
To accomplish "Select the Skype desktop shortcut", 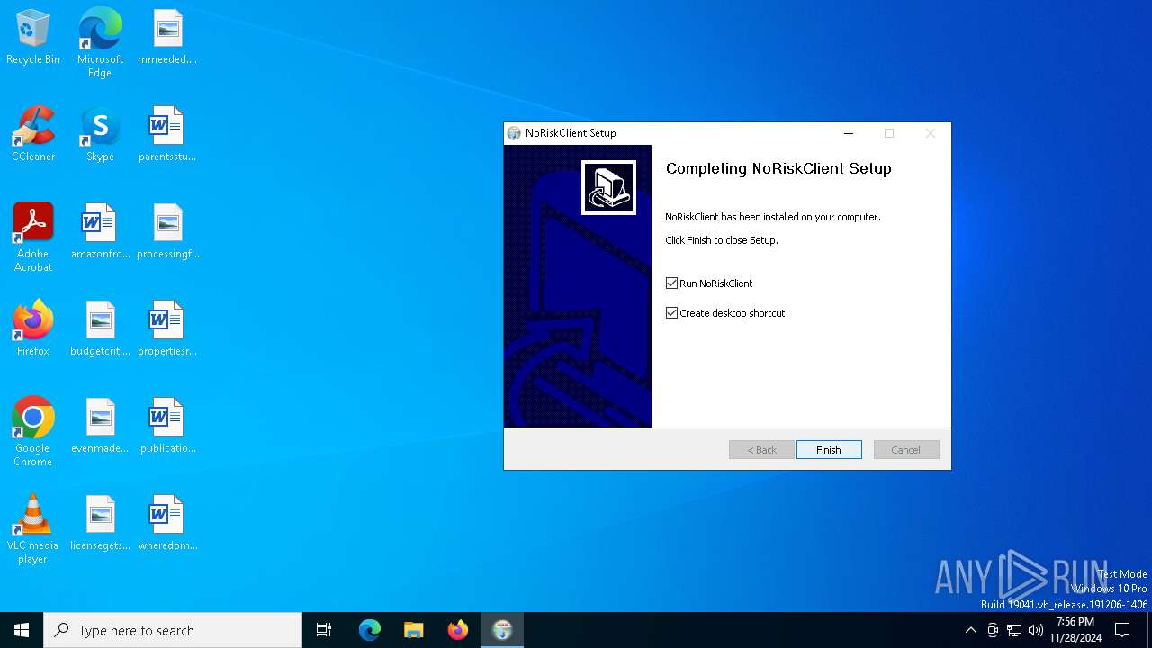I will point(100,135).
